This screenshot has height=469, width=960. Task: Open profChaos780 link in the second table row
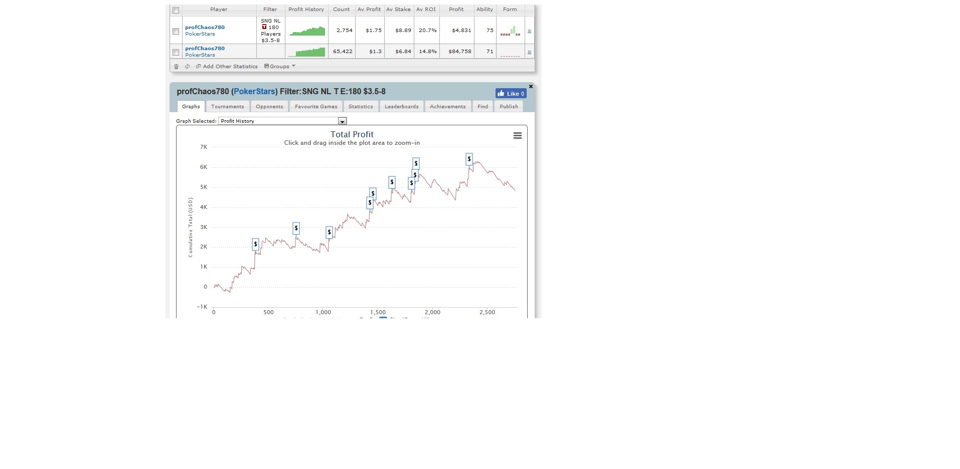tap(205, 49)
